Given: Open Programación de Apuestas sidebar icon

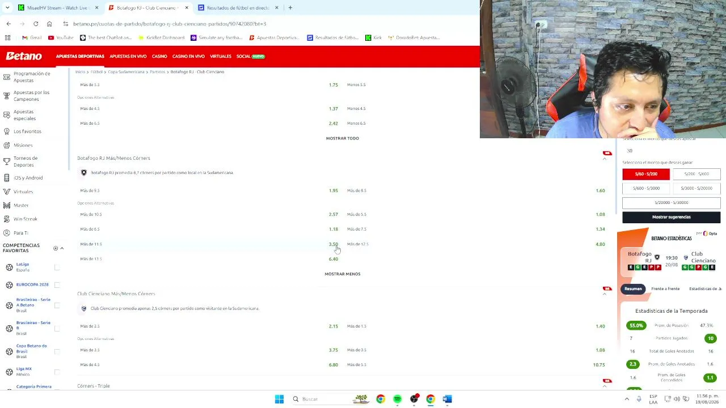Looking at the screenshot, I should [x=7, y=76].
